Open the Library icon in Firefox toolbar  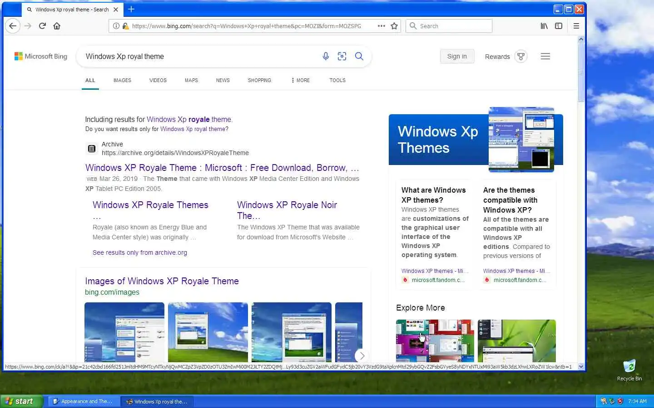(544, 26)
